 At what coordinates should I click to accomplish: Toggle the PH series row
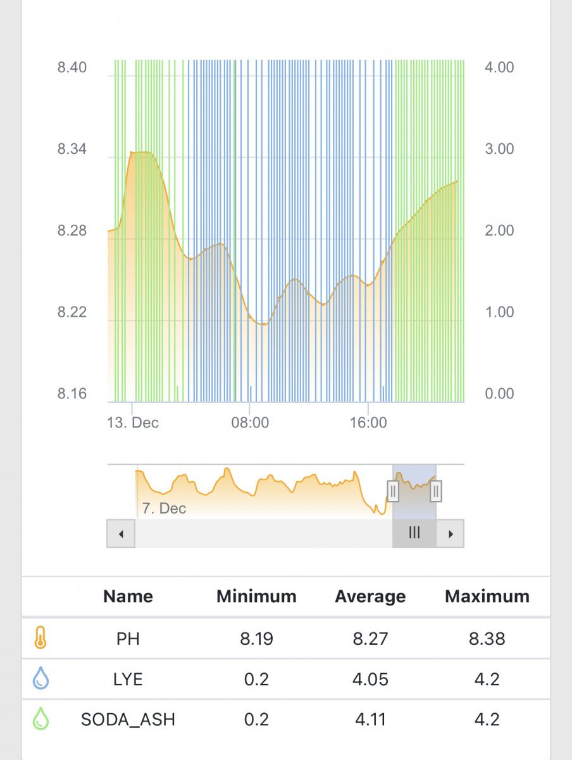(x=128, y=638)
